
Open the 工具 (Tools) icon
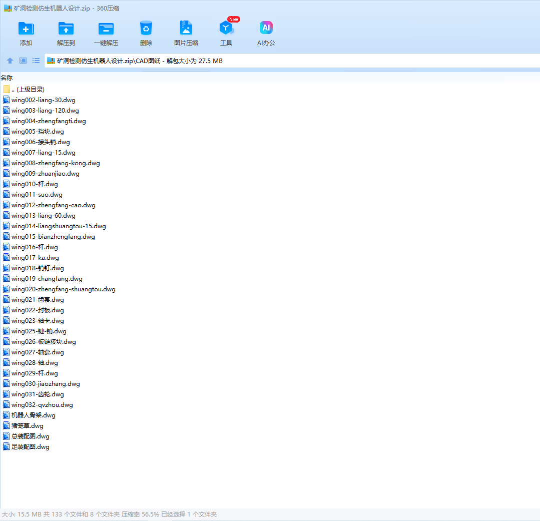pos(226,29)
